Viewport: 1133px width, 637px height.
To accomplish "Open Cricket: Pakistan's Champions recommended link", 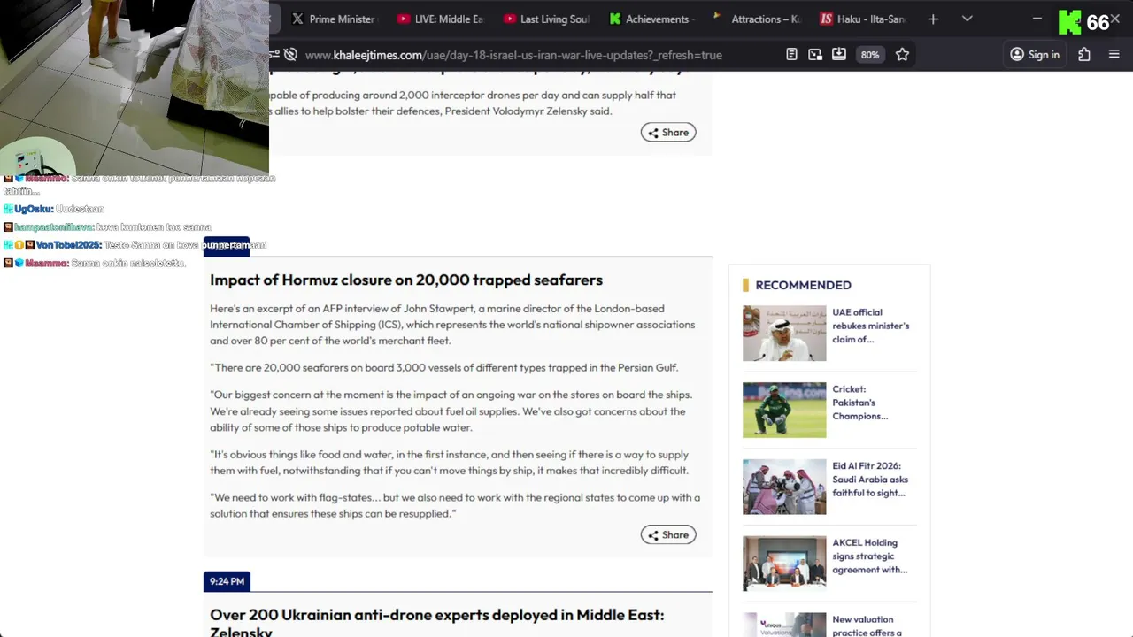I will coord(859,403).
